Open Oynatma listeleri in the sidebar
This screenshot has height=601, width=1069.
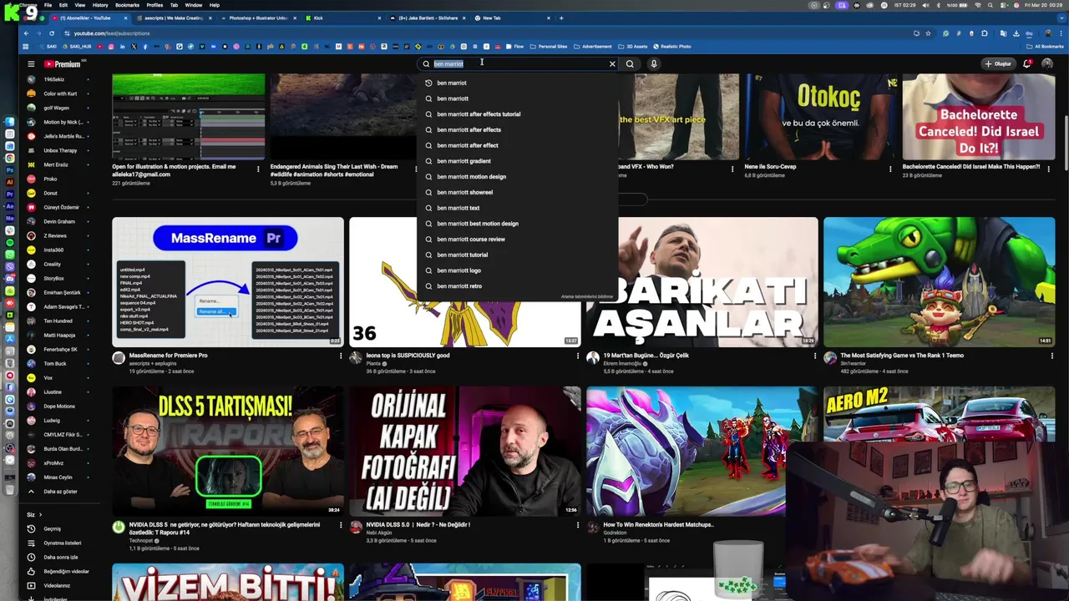click(61, 543)
